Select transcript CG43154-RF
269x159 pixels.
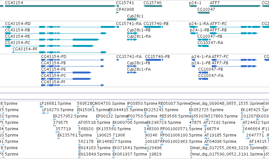60,52
